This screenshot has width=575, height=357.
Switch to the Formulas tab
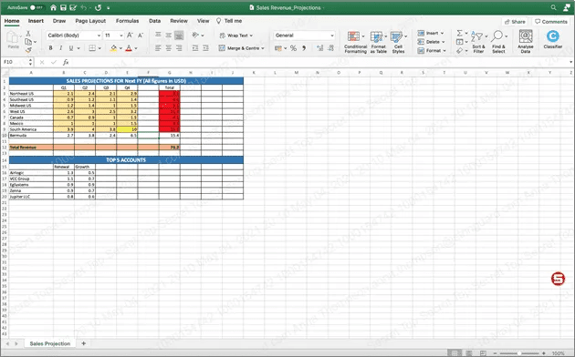click(127, 21)
